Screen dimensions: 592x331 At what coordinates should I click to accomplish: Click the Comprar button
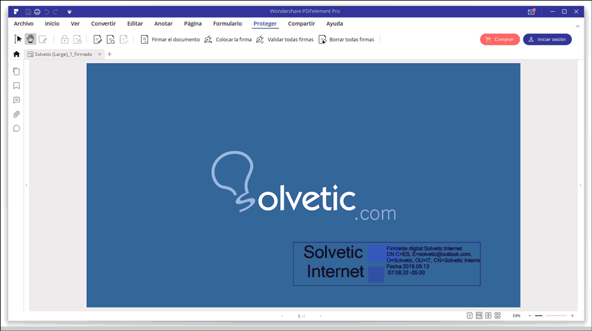tap(500, 39)
